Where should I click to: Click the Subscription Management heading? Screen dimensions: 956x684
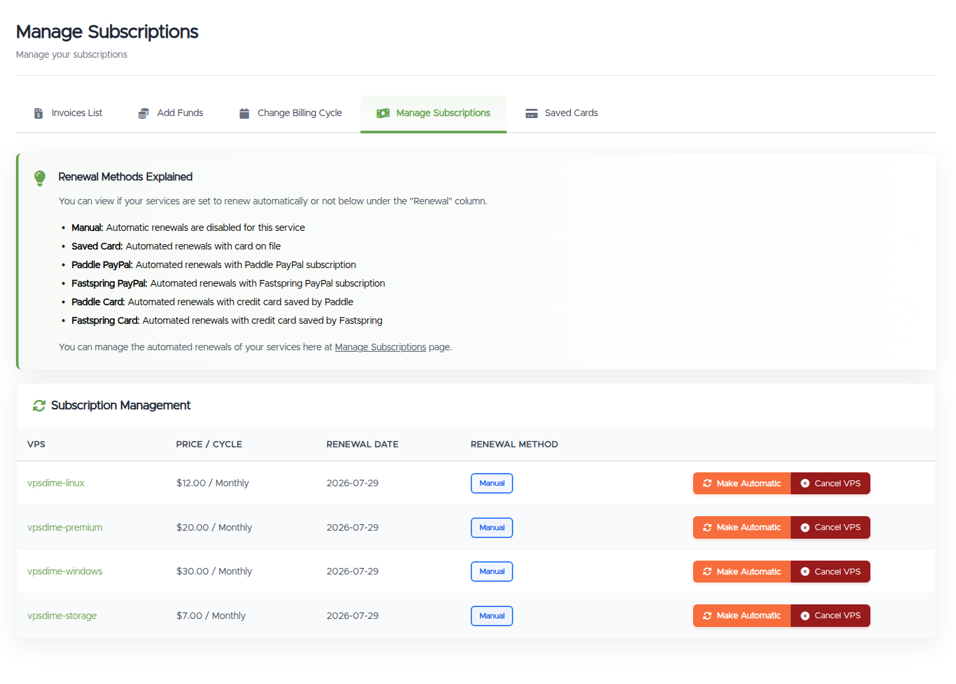click(x=121, y=405)
